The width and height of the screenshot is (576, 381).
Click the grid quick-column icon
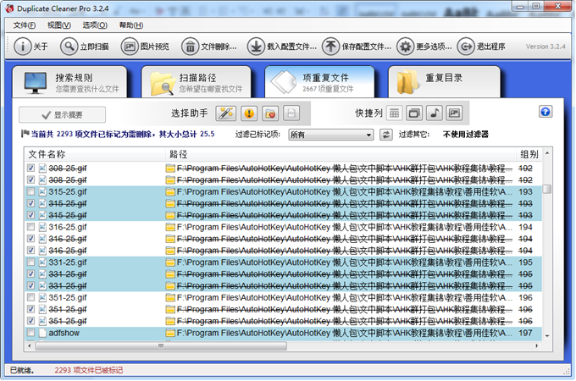[x=394, y=113]
